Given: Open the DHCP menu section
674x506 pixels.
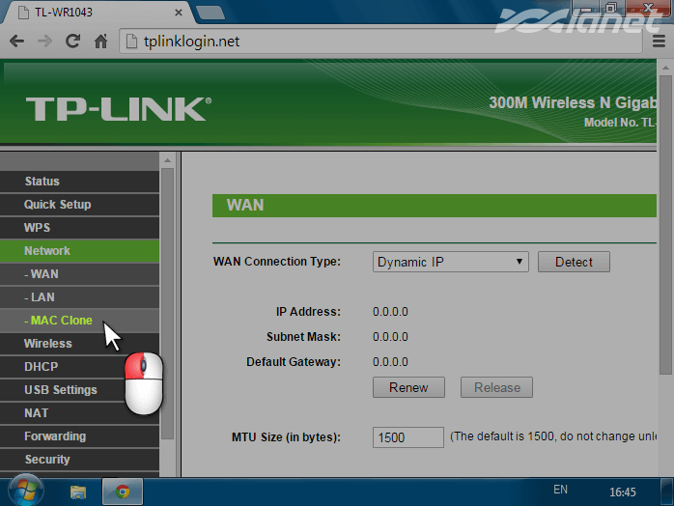Looking at the screenshot, I should tap(41, 367).
